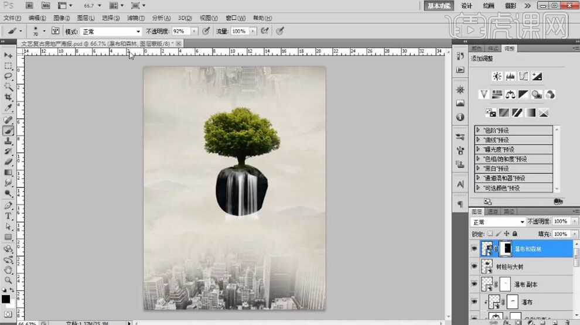
Task: Open the 图像(I) menu
Action: 62,18
